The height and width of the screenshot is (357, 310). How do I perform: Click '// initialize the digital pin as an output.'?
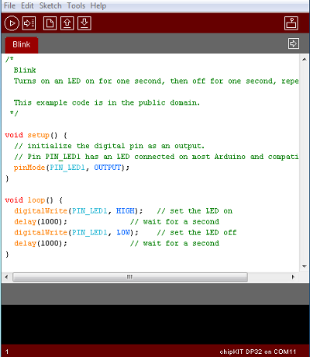pos(109,146)
